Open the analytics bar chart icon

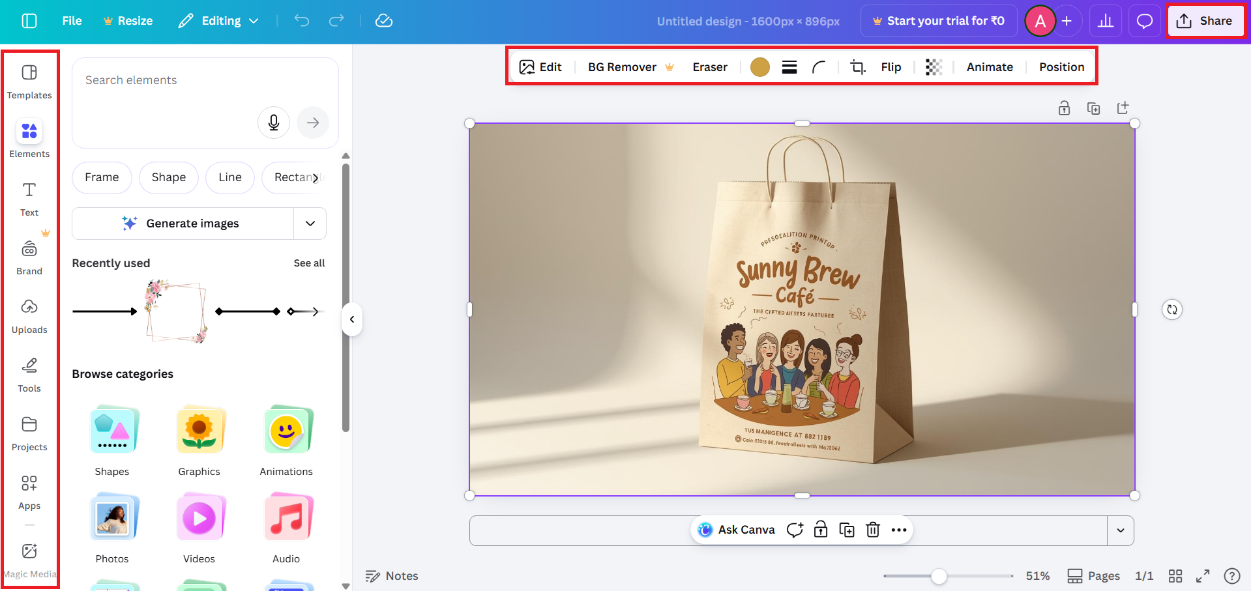click(1106, 21)
